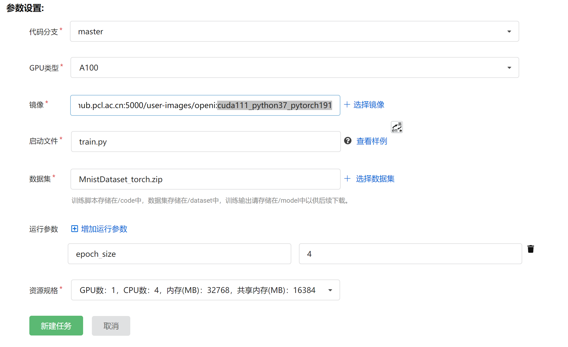Image resolution: width=568 pixels, height=347 pixels.
Task: Click the arrow on the 代码分支 dropdown
Action: (509, 32)
